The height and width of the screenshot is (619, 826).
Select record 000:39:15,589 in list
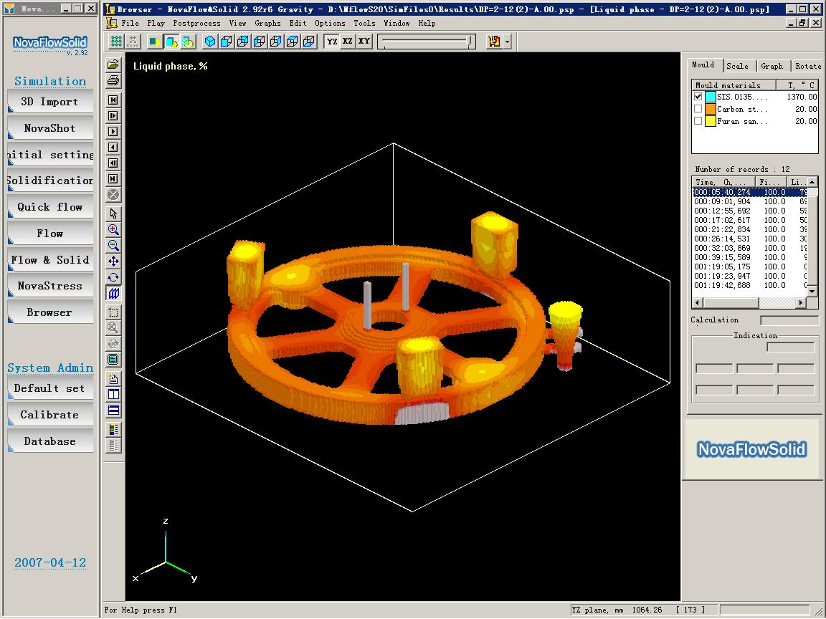(x=749, y=257)
